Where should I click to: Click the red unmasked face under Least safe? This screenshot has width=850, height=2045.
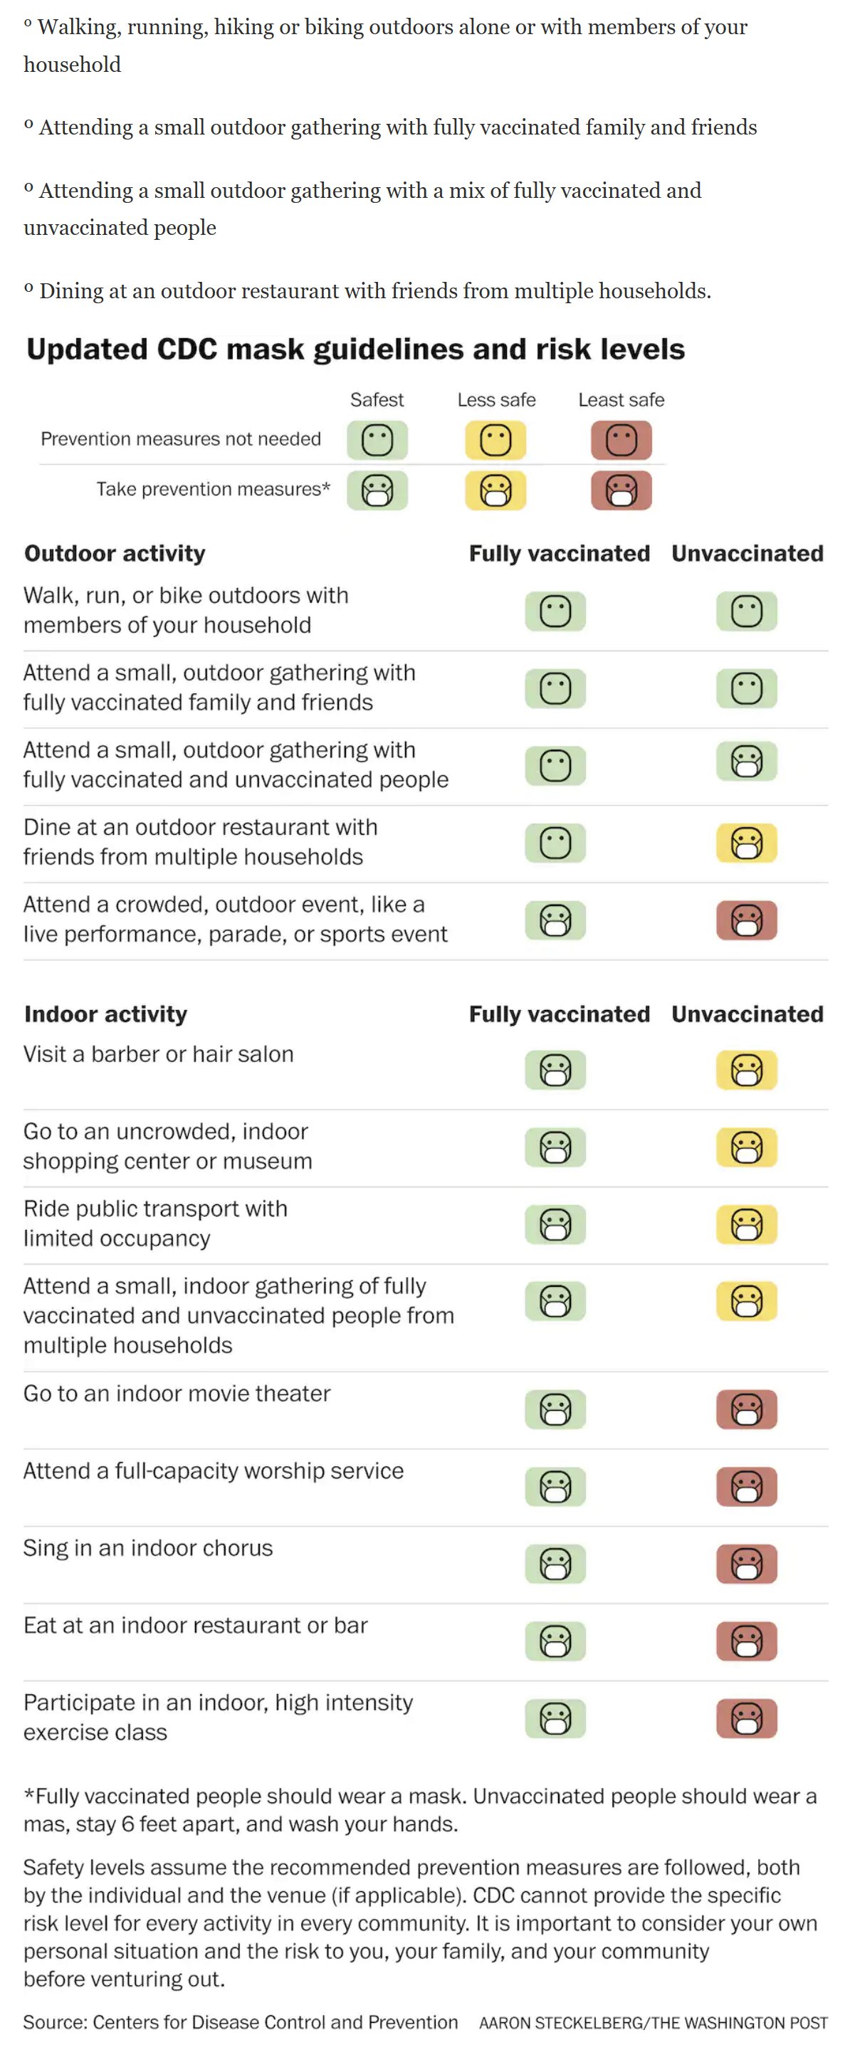tap(621, 440)
